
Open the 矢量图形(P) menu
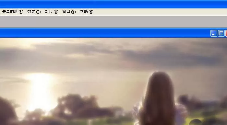coord(13,12)
